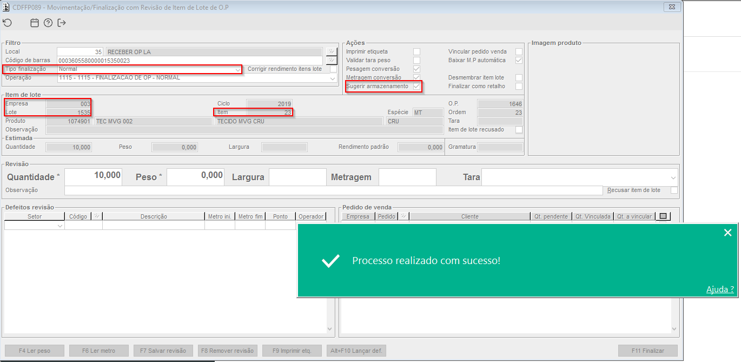The width and height of the screenshot is (741, 362).
Task: Click the refresh/undo toolbar icon
Action: (x=7, y=23)
